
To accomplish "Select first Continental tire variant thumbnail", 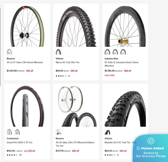I will (x=9, y=132).
